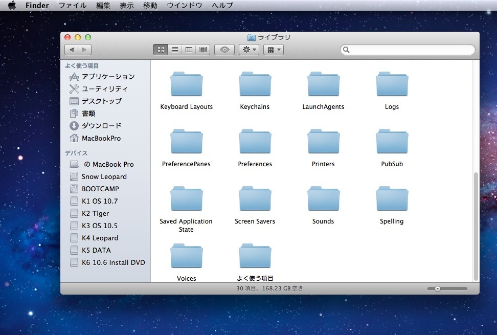Open アプリケーション in the sidebar
Viewport: 497px width, 335px height.
pos(108,77)
